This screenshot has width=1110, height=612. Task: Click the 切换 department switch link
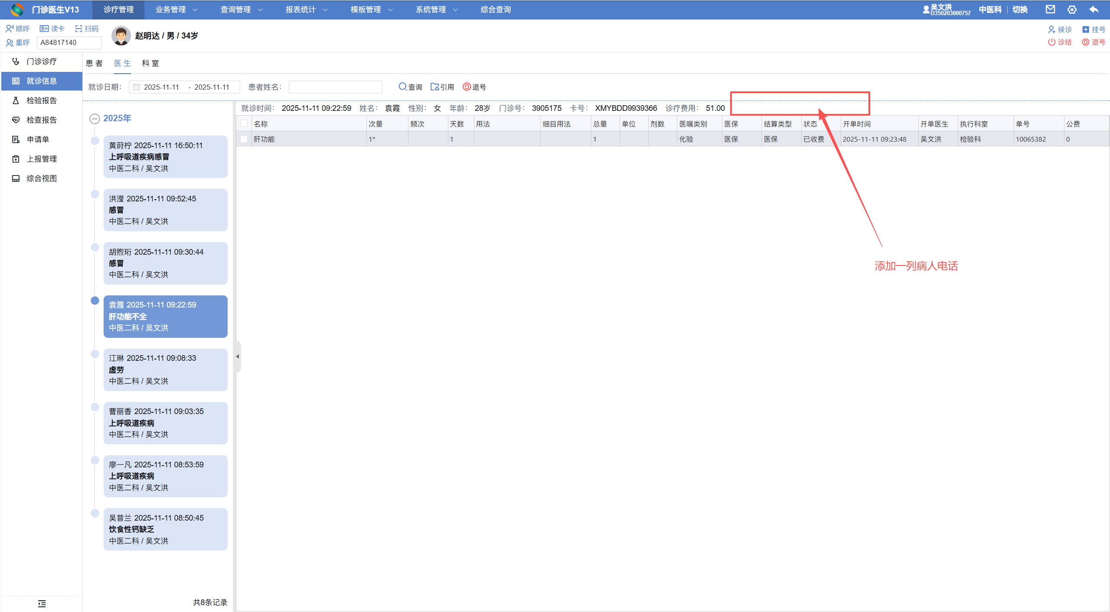pos(1020,10)
